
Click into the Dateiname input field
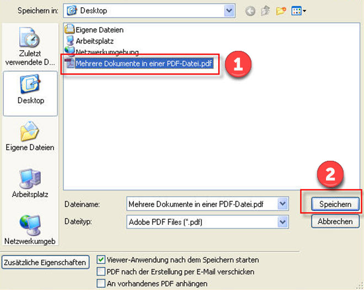(202, 204)
